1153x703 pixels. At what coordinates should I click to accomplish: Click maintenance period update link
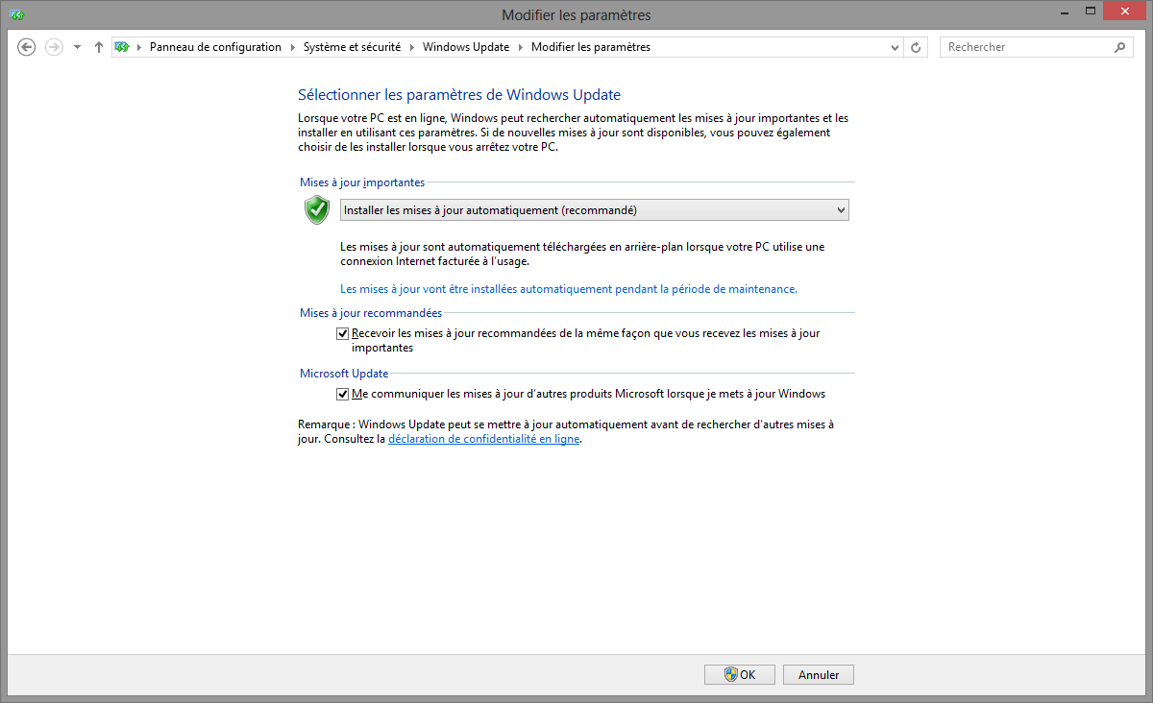(569, 288)
